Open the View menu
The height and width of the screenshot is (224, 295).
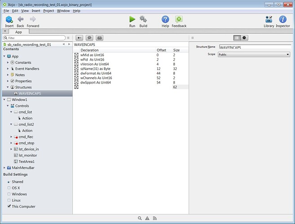point(25,11)
